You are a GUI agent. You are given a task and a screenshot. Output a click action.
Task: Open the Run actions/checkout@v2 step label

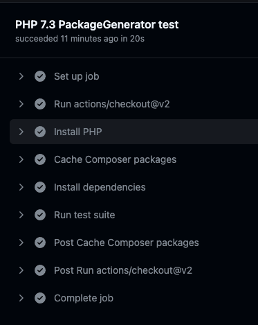(112, 104)
